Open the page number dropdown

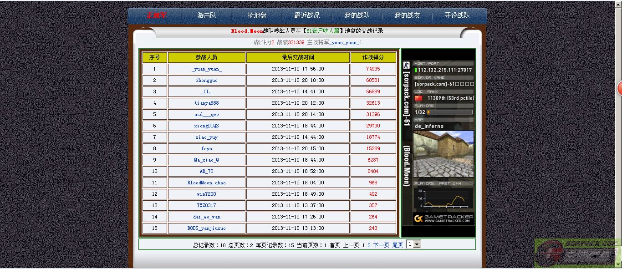(413, 244)
